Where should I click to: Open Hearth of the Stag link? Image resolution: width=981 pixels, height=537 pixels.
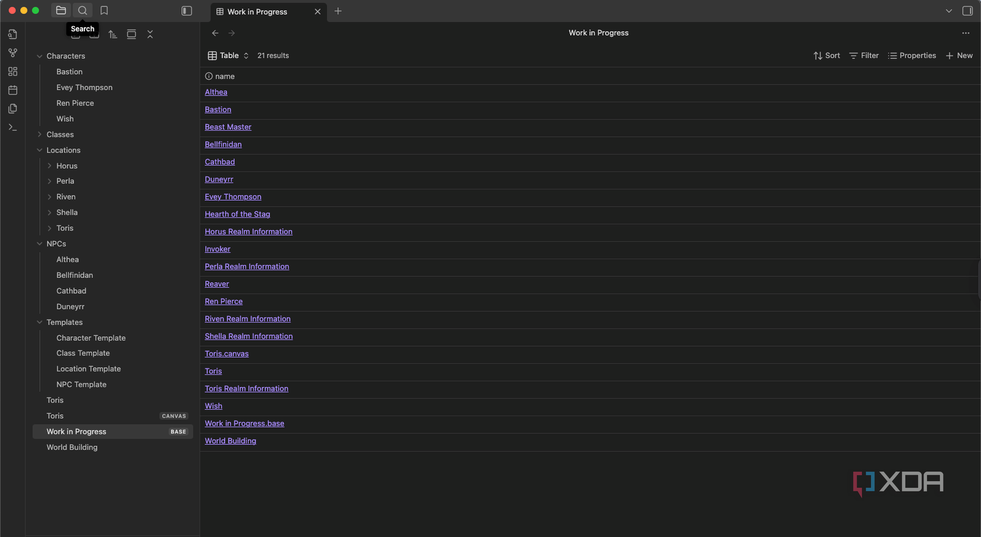coord(237,214)
